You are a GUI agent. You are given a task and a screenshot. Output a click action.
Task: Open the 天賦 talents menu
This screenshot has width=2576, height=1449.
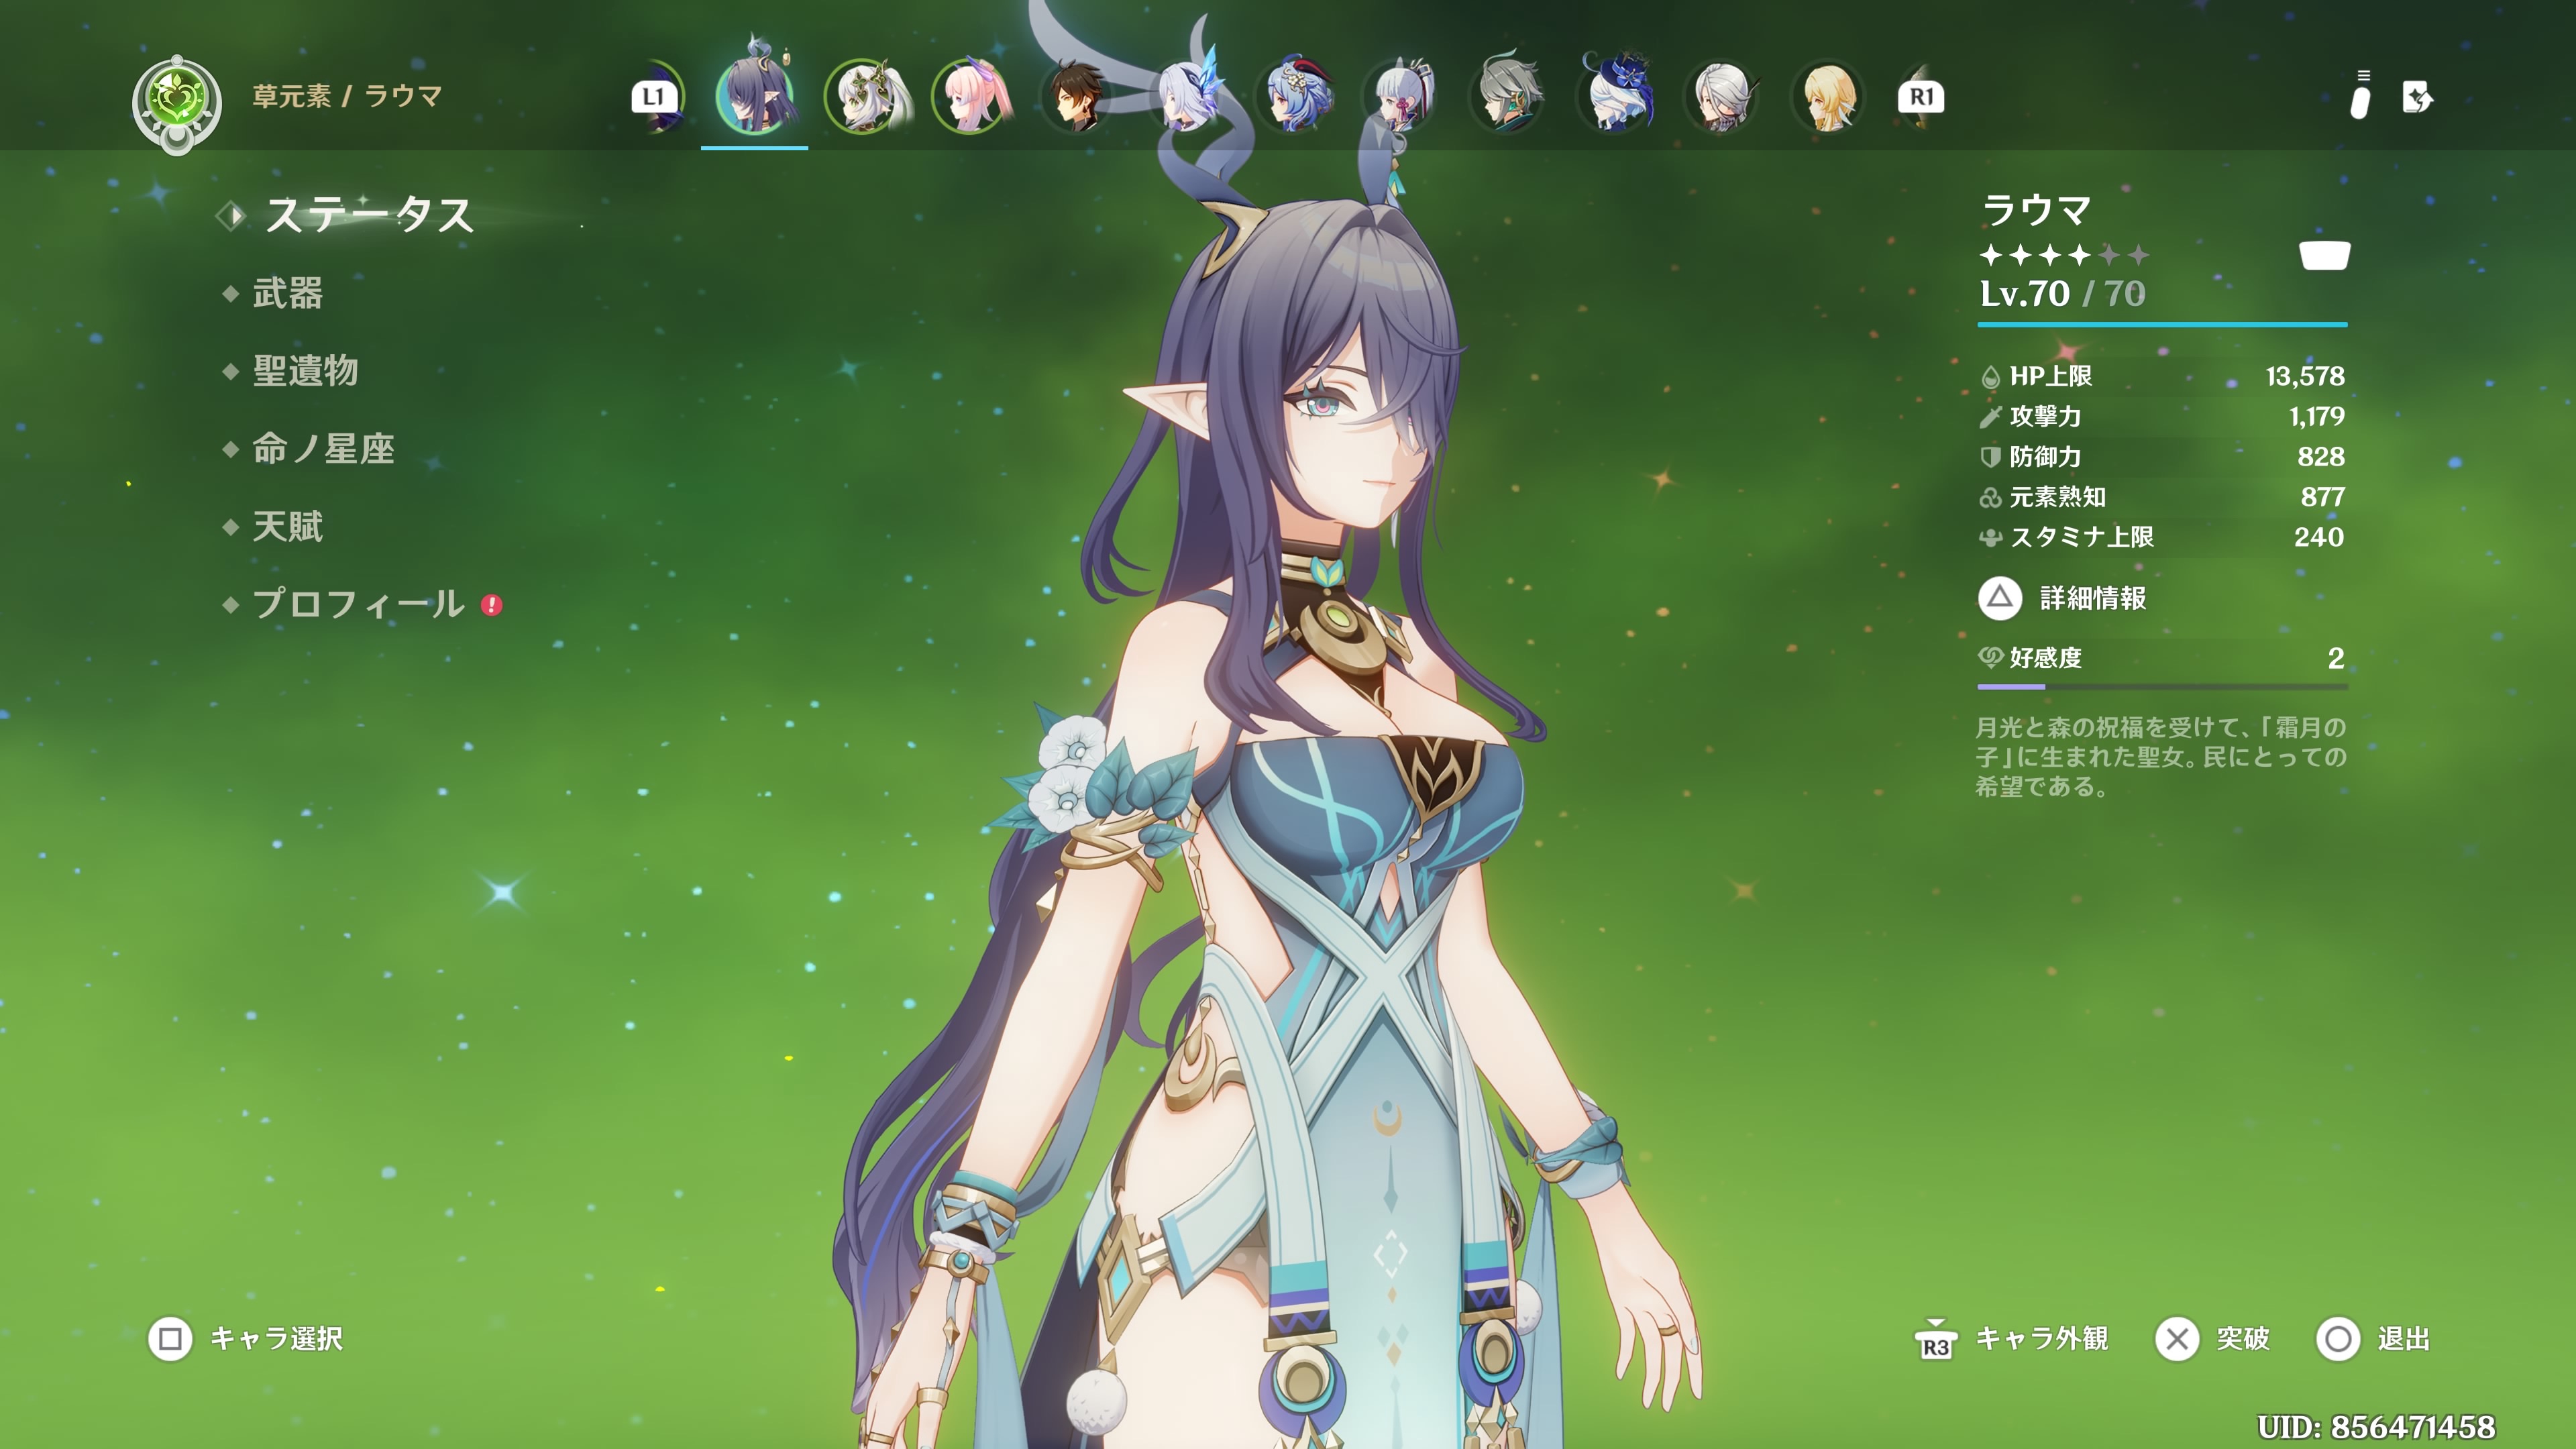click(x=288, y=527)
